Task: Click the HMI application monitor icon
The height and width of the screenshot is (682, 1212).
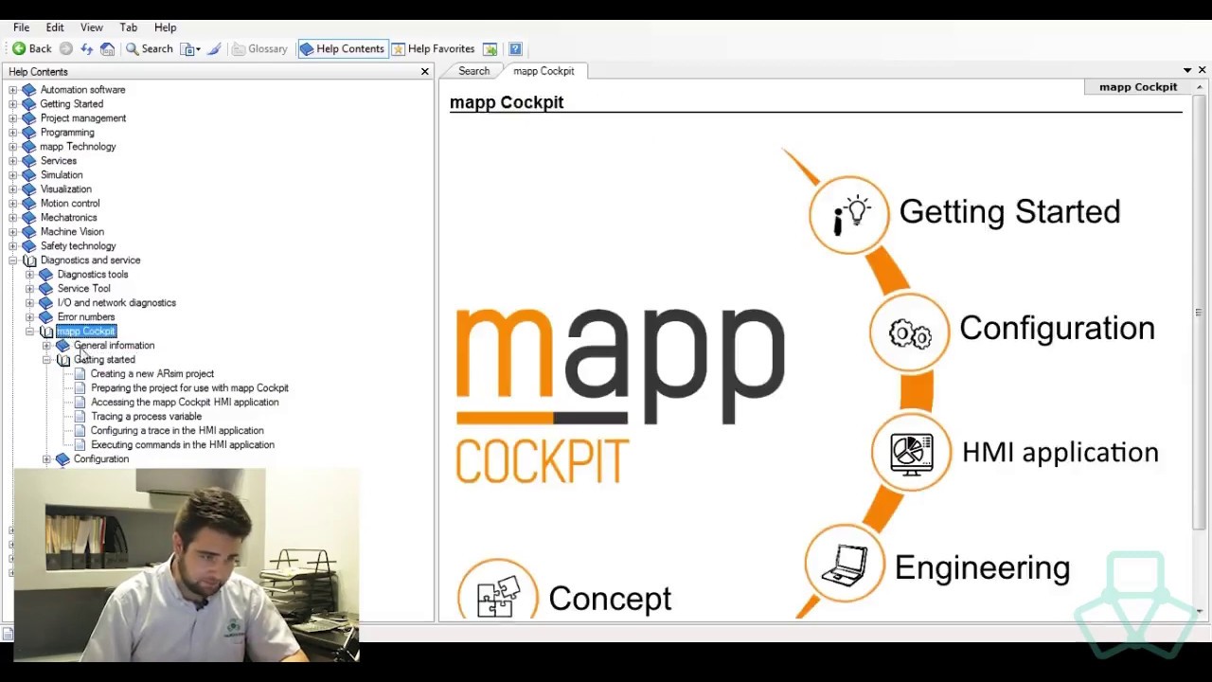Action: click(911, 454)
